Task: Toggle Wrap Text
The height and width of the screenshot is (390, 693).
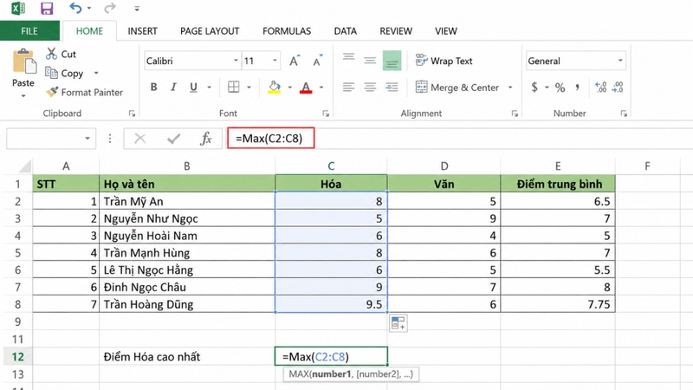Action: point(444,61)
